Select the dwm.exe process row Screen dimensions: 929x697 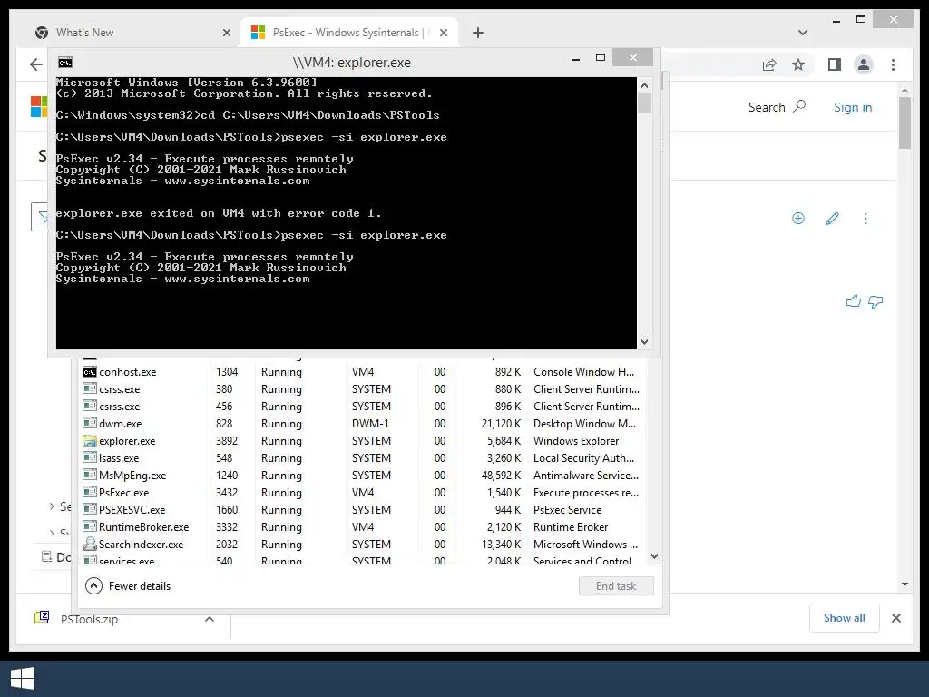(363, 423)
